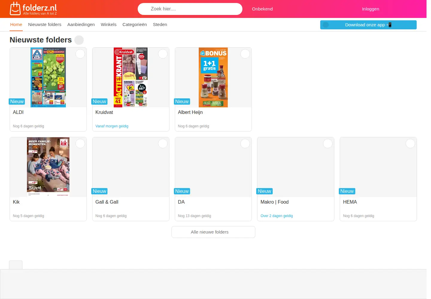This screenshot has height=299, width=431.
Task: Click the ALDI store name
Action: 18,112
